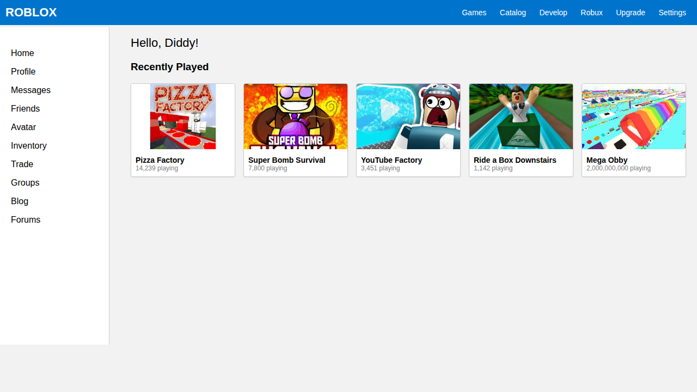The height and width of the screenshot is (392, 697).
Task: Go to Develop in the top navigation
Action: 553,13
